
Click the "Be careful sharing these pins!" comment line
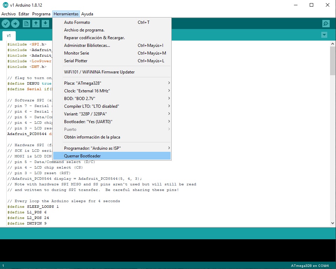pyautogui.click(x=93, y=190)
